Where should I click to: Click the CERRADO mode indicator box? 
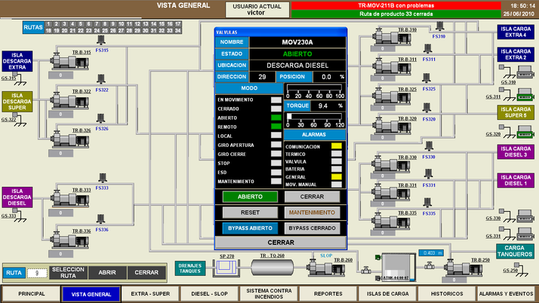276,109
